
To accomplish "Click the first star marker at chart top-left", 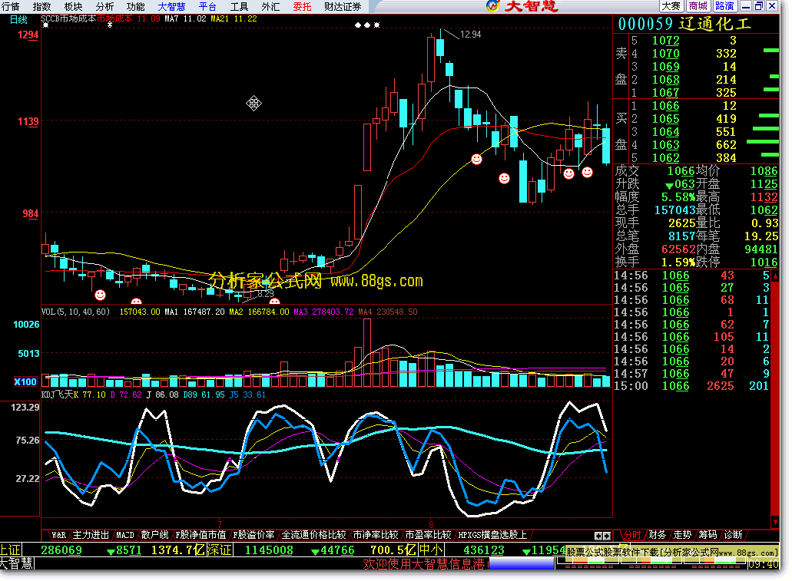I will (45, 25).
